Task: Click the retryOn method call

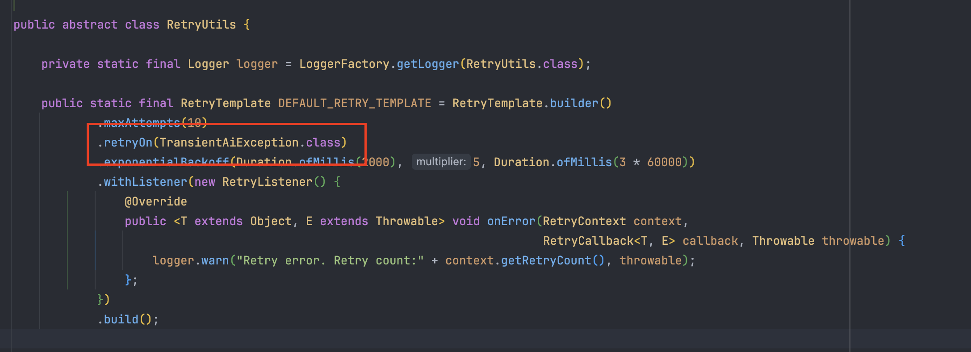Action: (128, 142)
